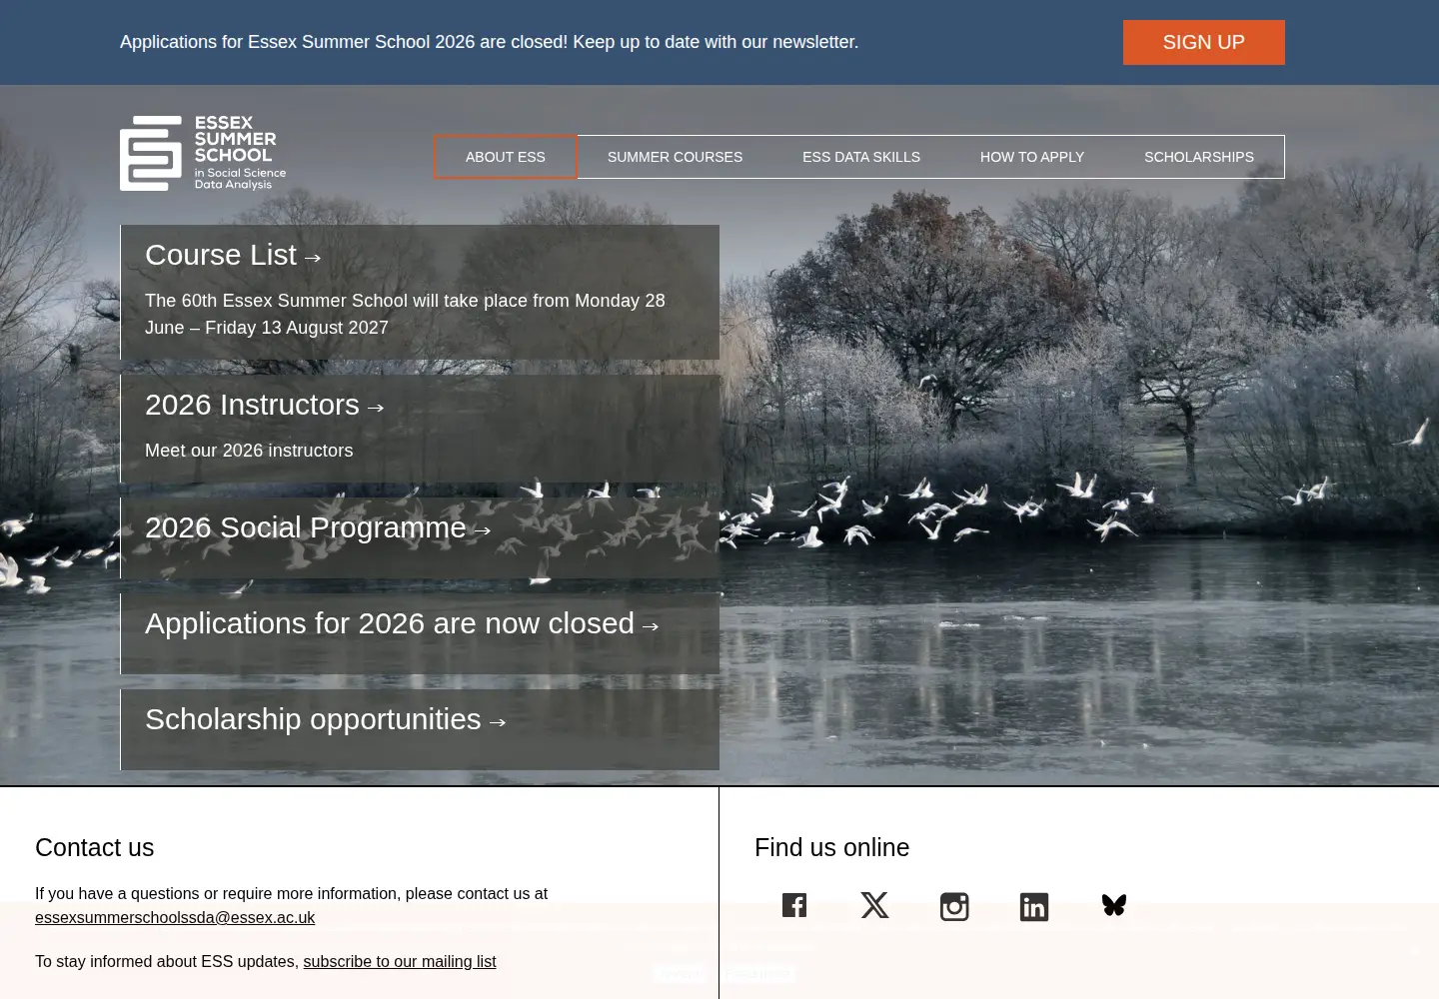Click the newsletter announcement text in top banner
This screenshot has width=1439, height=999.
pyautogui.click(x=490, y=42)
